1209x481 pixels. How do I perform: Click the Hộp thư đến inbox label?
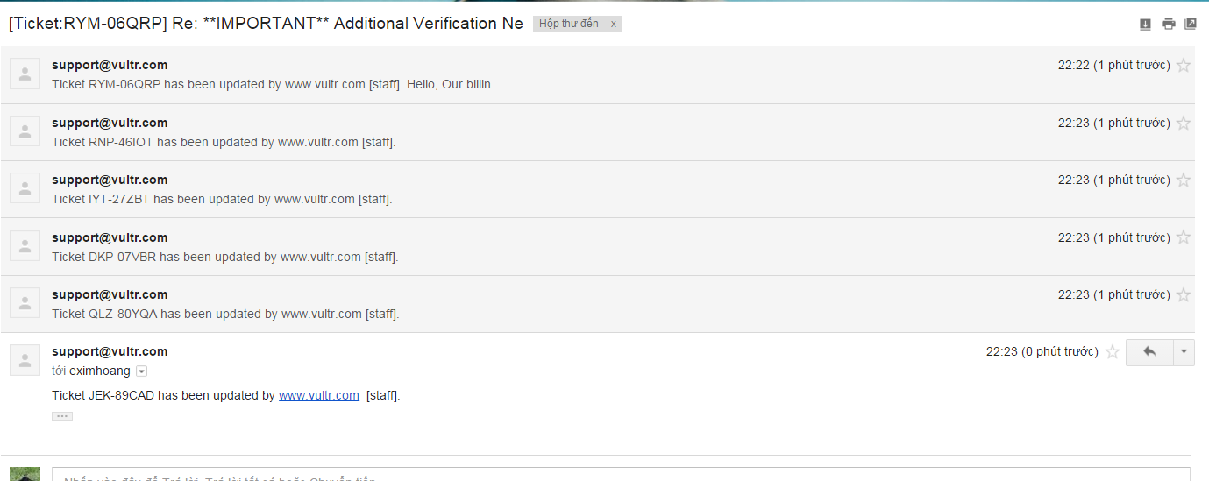point(569,24)
